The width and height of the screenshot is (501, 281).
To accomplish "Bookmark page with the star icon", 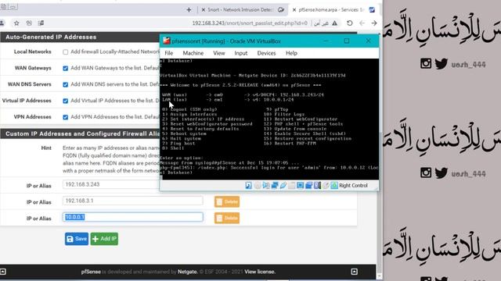I will [16, 23].
